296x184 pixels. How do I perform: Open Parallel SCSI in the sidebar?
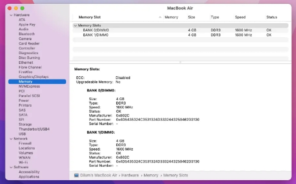[x=29, y=96]
